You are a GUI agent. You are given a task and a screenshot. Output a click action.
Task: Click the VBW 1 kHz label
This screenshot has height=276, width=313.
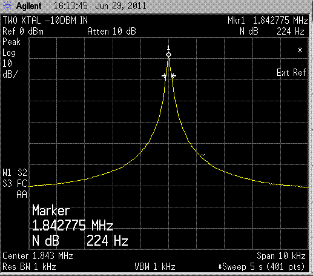click(155, 267)
